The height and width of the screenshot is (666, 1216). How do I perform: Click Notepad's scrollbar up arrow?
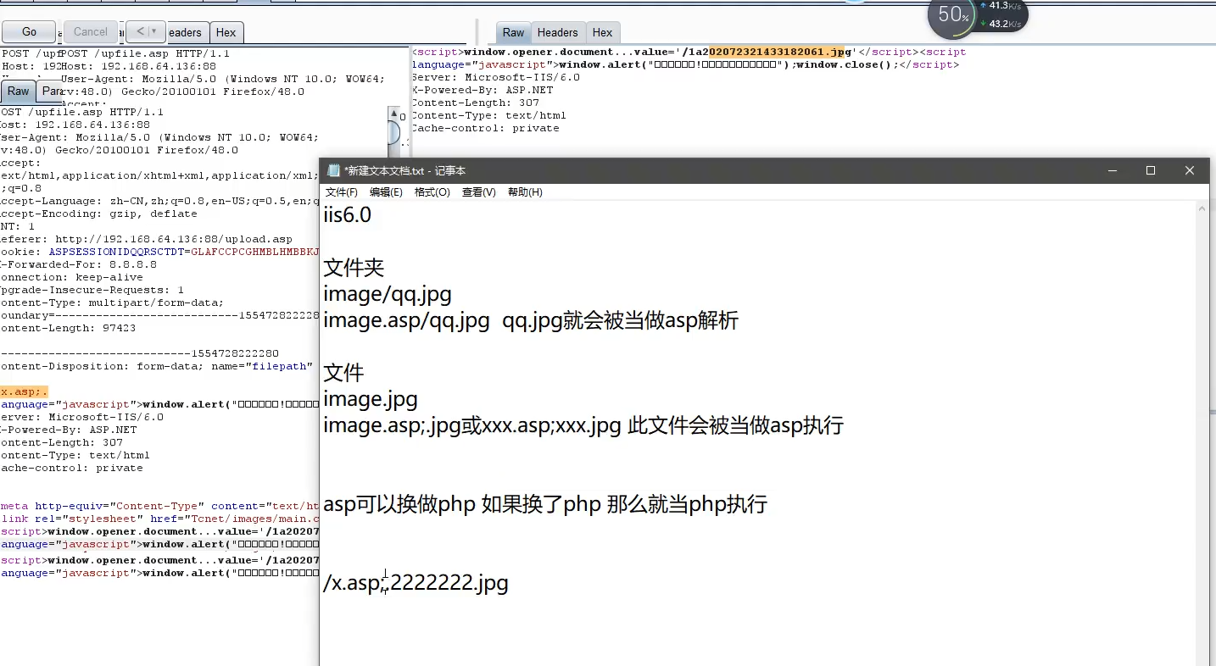point(1202,208)
